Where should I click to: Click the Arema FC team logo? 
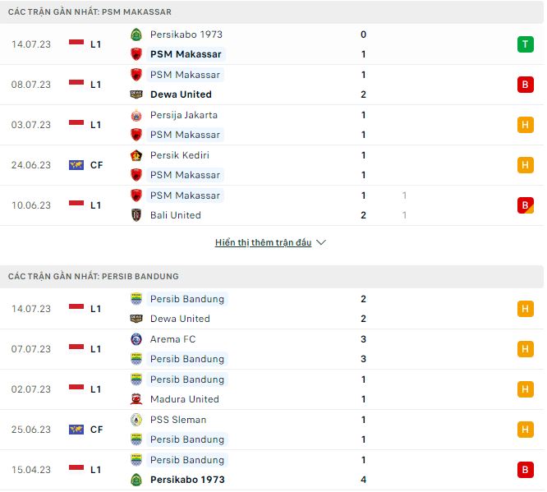point(136,339)
